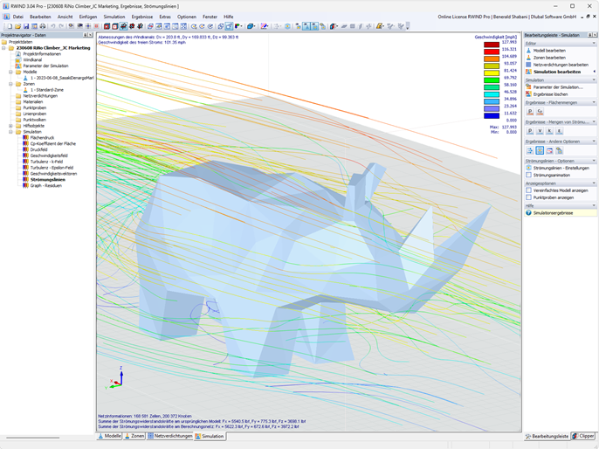Click the residuals graph icon
This screenshot has width=599, height=449.
549,150
